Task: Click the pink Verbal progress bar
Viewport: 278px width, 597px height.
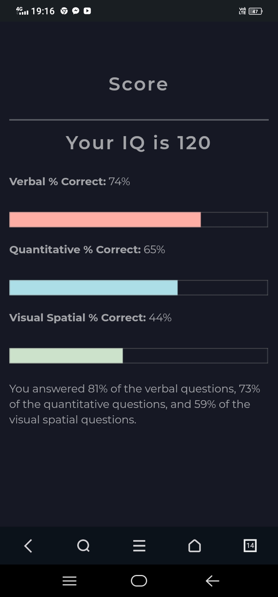Action: pyautogui.click(x=105, y=220)
